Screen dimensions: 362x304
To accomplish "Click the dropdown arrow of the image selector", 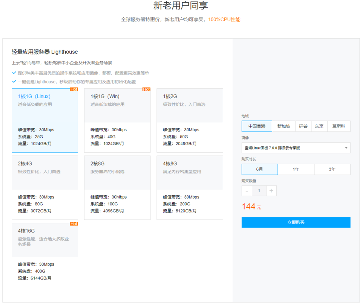I will click(x=346, y=148).
